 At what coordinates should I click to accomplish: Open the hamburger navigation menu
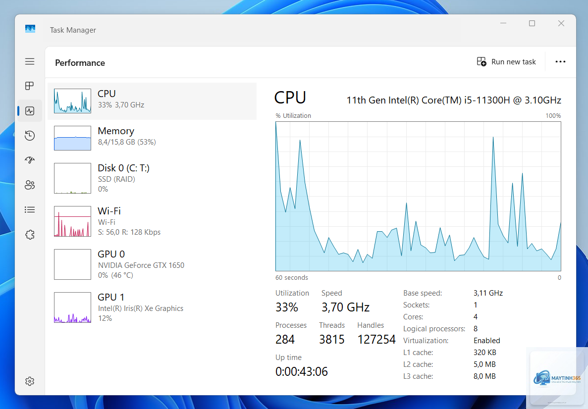pyautogui.click(x=30, y=61)
